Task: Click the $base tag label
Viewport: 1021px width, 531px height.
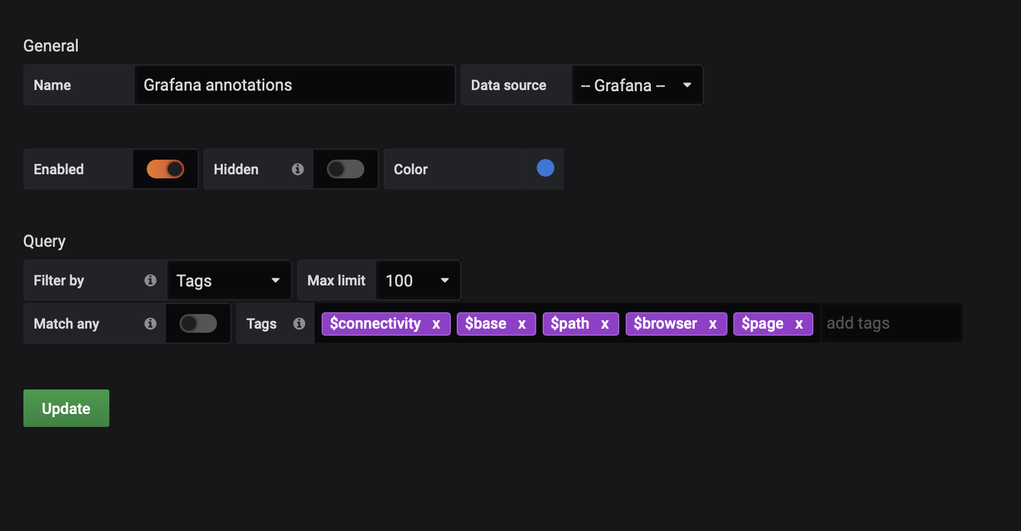Action: (x=485, y=323)
